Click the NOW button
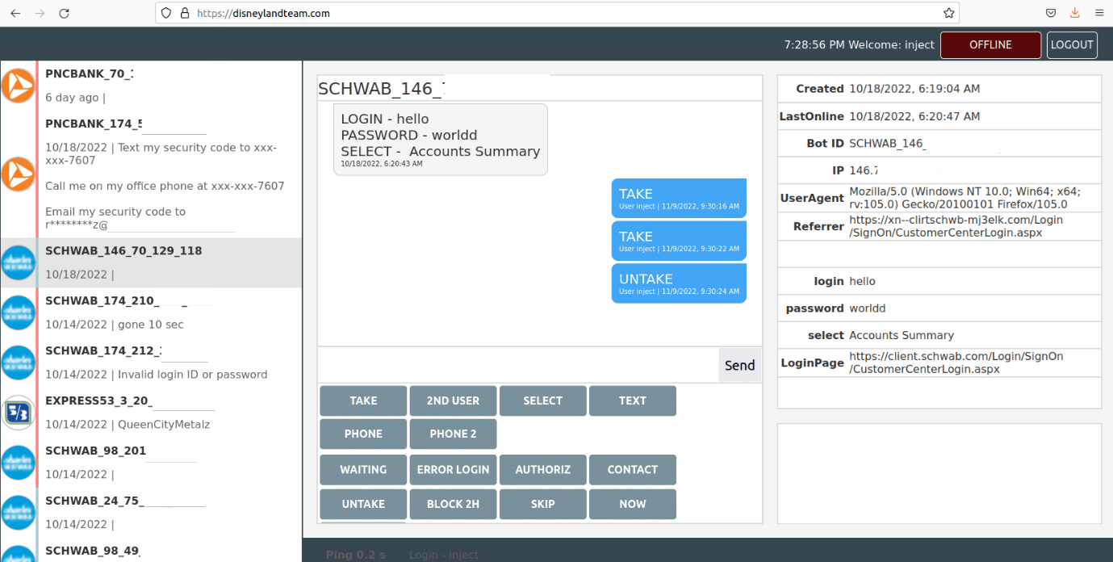1113x562 pixels. 632,504
